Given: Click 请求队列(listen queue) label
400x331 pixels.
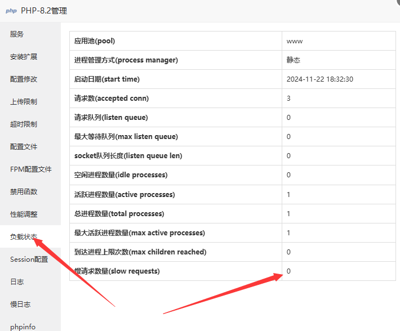Looking at the screenshot, I should (111, 118).
